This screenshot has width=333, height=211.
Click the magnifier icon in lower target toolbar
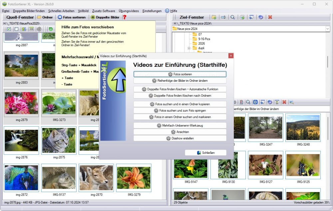click(248, 102)
